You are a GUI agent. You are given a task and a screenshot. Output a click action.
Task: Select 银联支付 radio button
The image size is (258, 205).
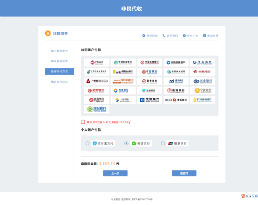click(163, 143)
